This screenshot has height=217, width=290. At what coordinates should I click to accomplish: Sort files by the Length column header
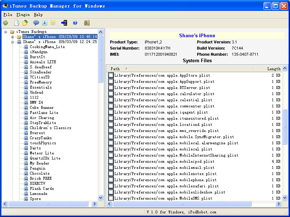click(268, 69)
